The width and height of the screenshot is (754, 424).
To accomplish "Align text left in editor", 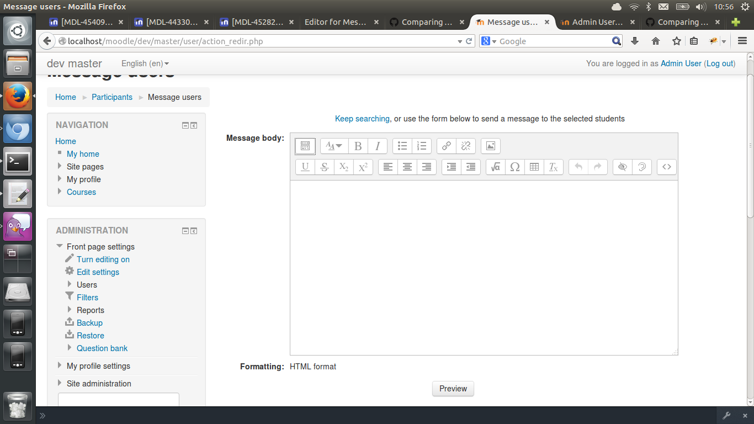I will (388, 167).
